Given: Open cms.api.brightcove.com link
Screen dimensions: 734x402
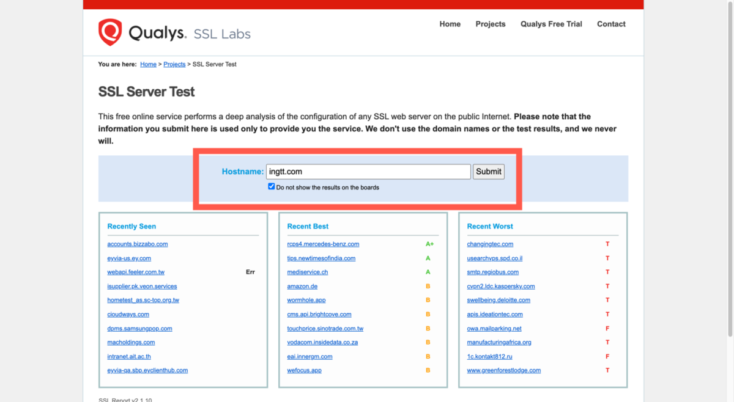Looking at the screenshot, I should coord(319,314).
